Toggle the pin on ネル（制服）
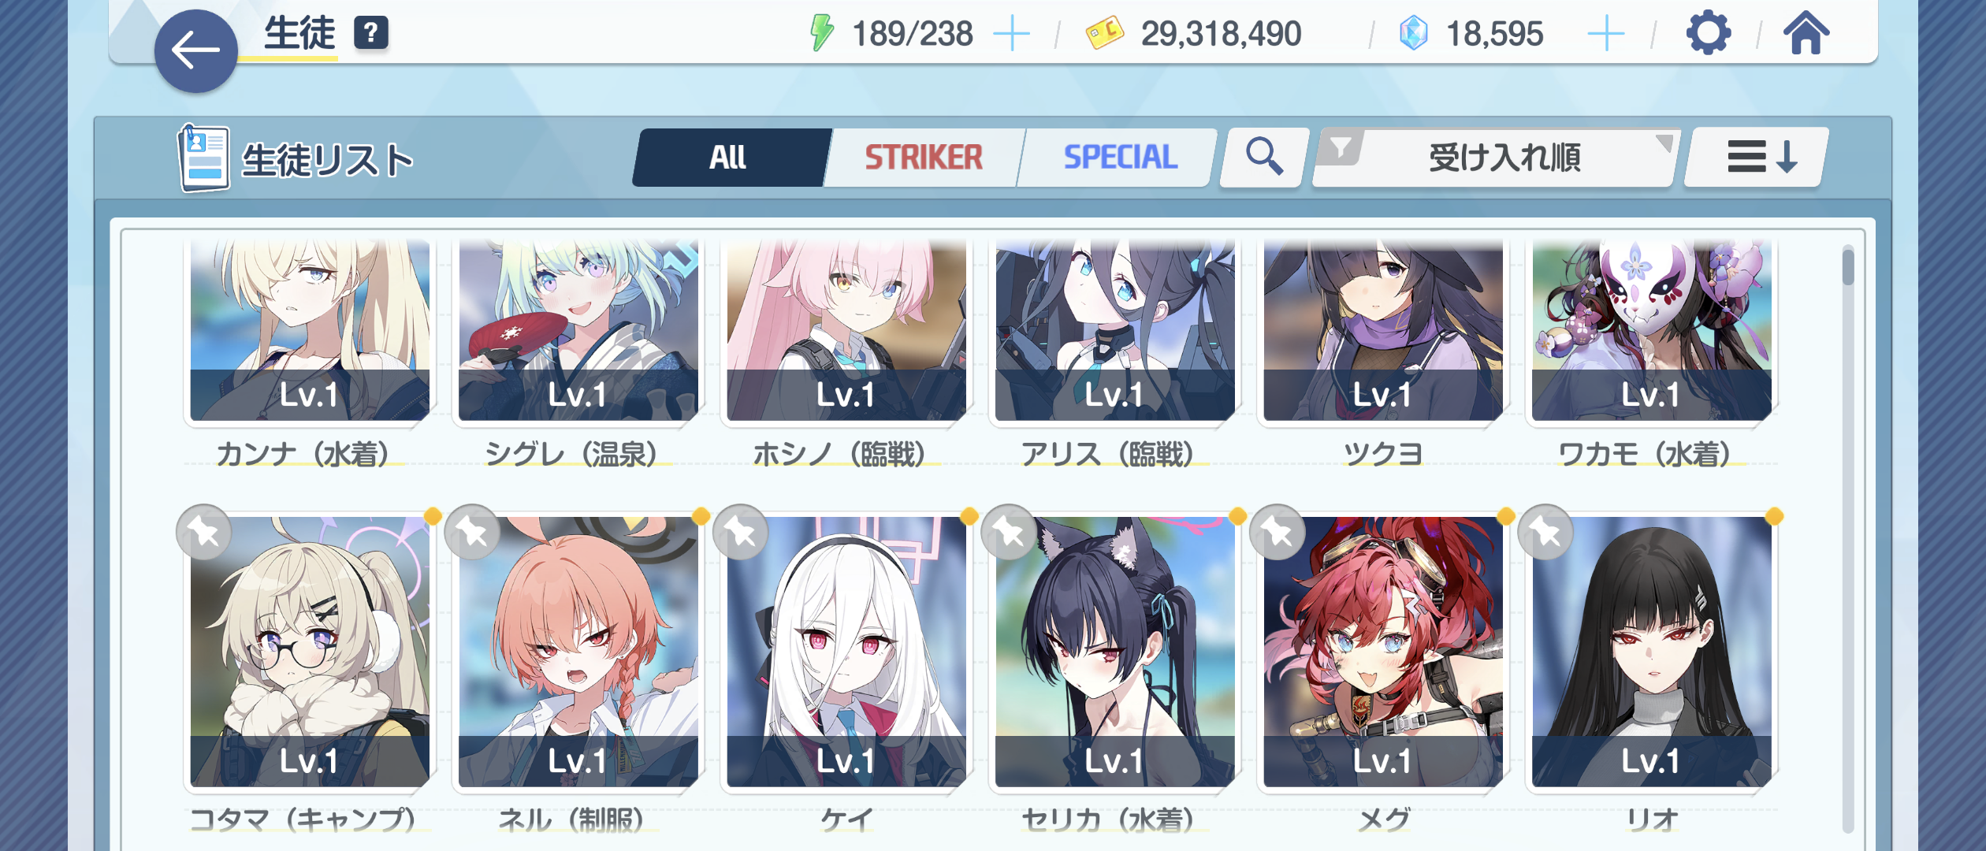 tap(472, 533)
